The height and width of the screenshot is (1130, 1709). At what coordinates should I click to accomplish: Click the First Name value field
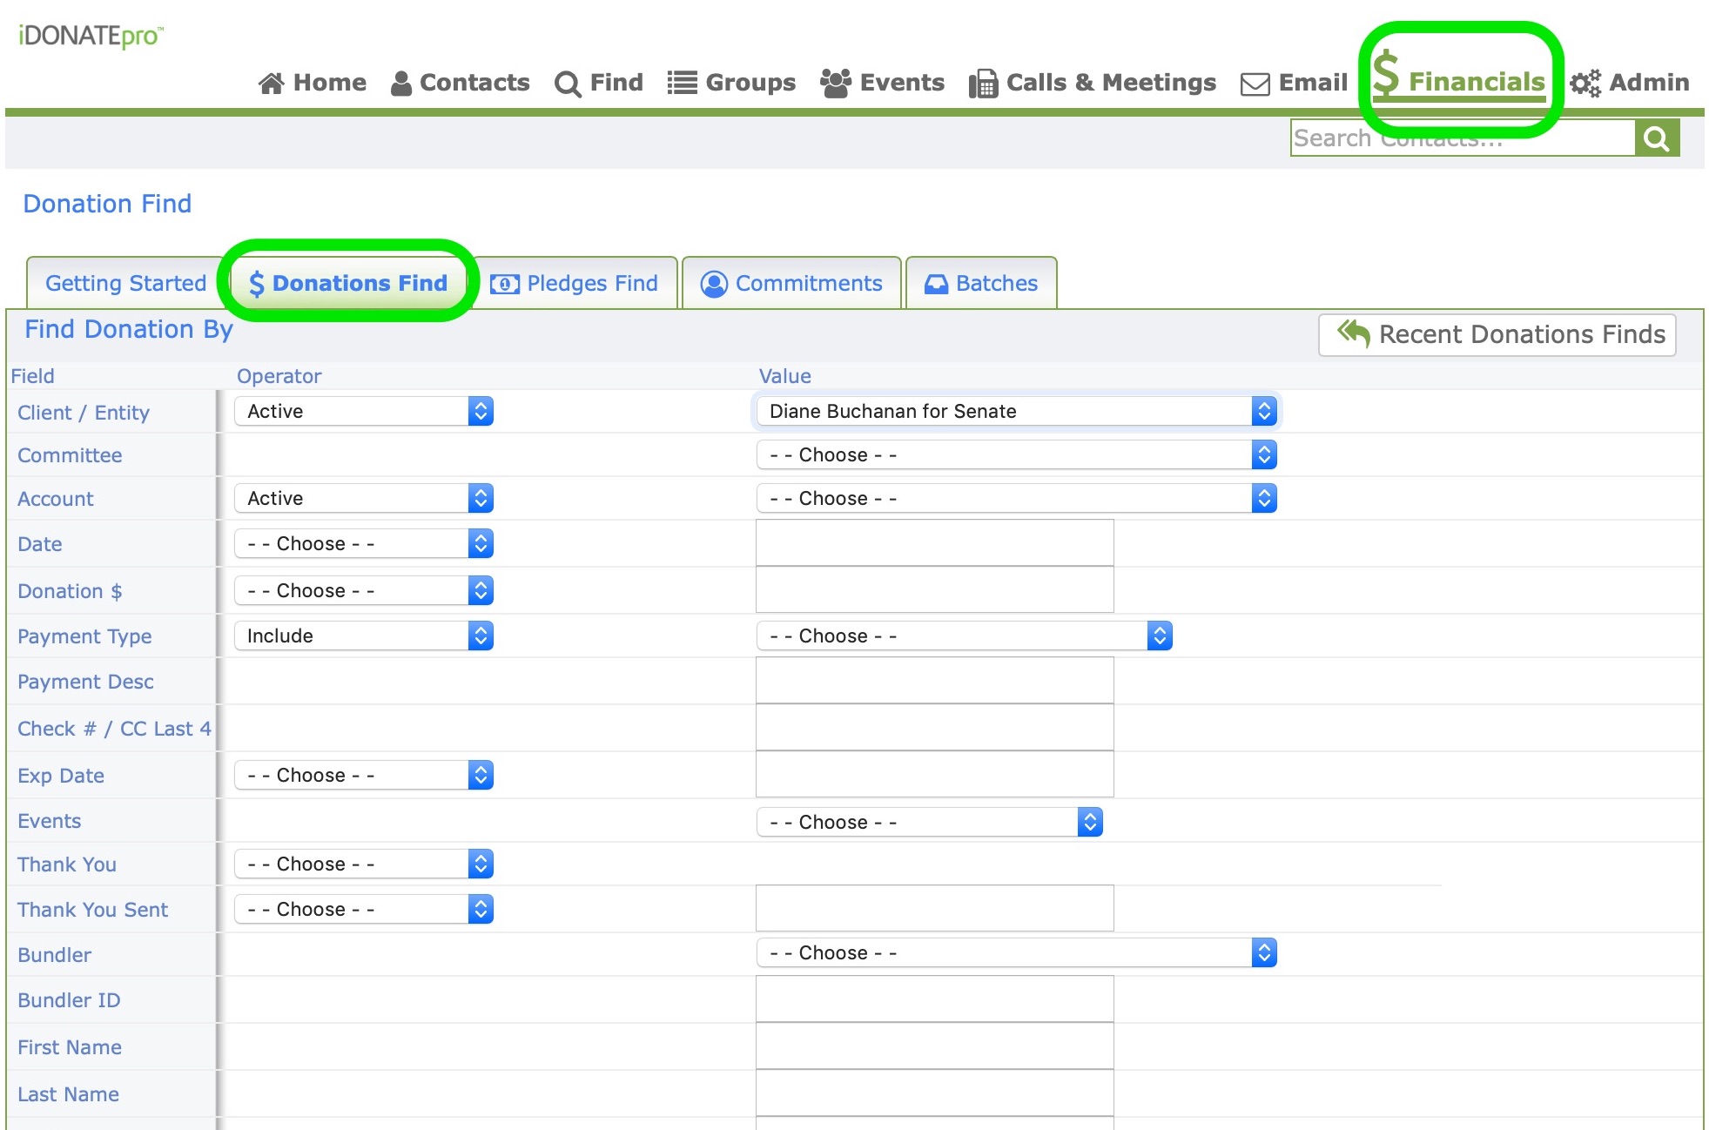tap(935, 1046)
